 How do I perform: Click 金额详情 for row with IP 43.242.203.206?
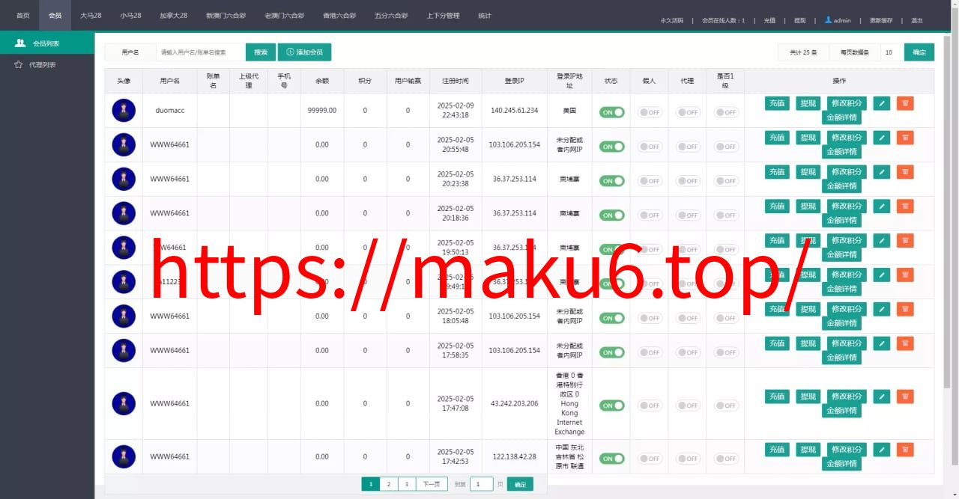841,411
